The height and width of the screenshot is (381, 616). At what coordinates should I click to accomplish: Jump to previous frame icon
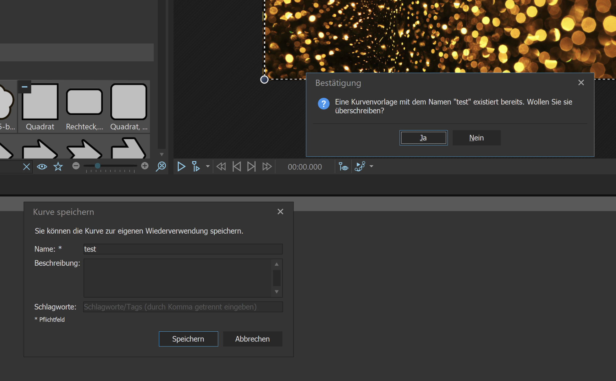pyautogui.click(x=237, y=167)
